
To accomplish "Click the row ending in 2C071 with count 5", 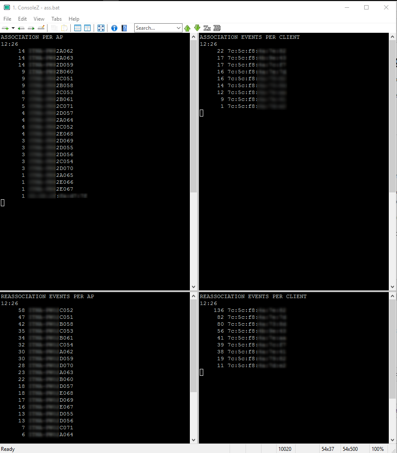I will (47, 106).
